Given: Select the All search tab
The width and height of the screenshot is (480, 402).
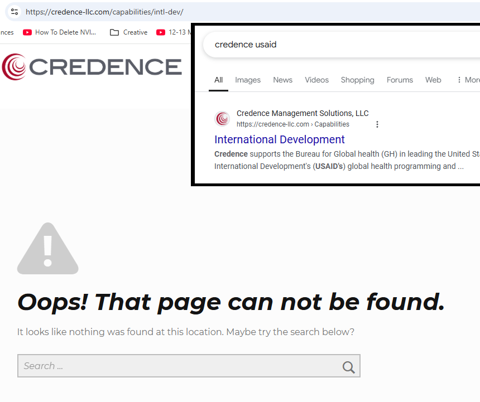Looking at the screenshot, I should coord(218,80).
